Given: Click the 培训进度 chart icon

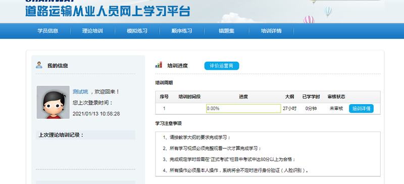Looking at the screenshot, I should 159,65.
